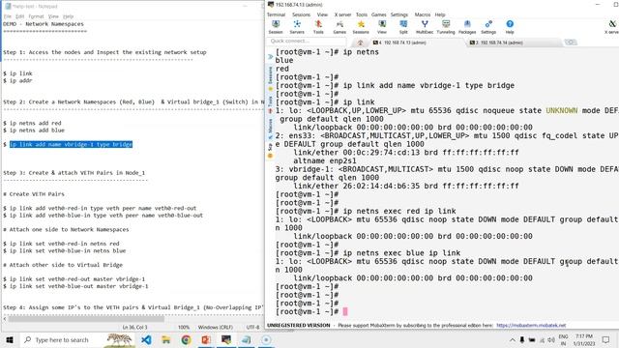Open File Explorer from taskbar

tap(166, 339)
